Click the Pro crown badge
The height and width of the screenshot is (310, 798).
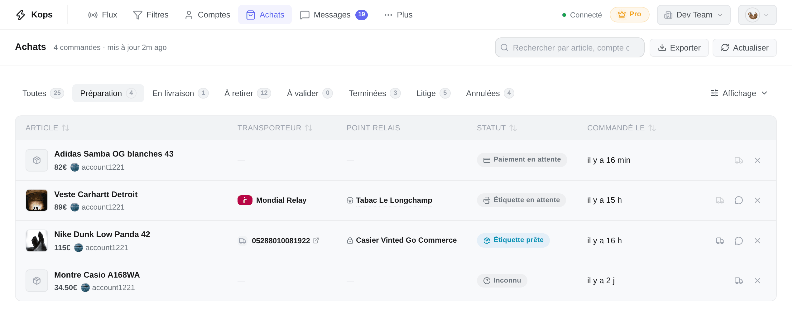click(x=629, y=15)
